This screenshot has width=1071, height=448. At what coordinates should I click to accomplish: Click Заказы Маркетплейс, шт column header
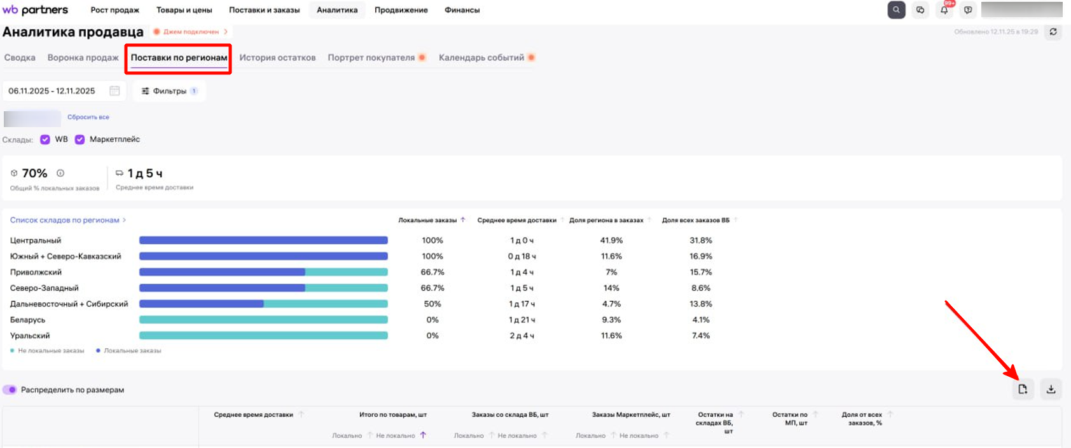631,414
